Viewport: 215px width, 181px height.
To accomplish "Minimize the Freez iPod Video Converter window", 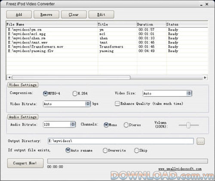I will (201, 5).
